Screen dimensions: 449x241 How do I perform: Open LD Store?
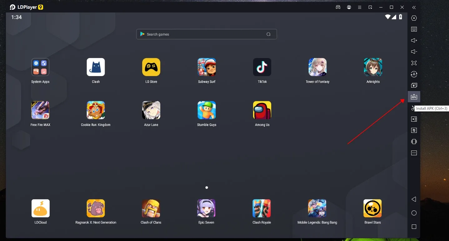151,67
